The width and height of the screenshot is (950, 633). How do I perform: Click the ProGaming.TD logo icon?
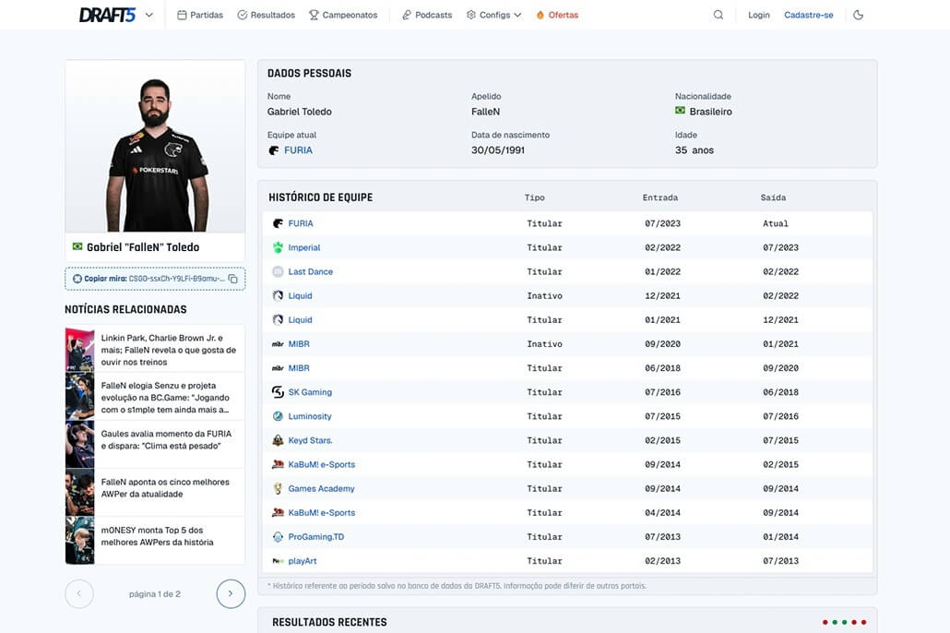(278, 537)
